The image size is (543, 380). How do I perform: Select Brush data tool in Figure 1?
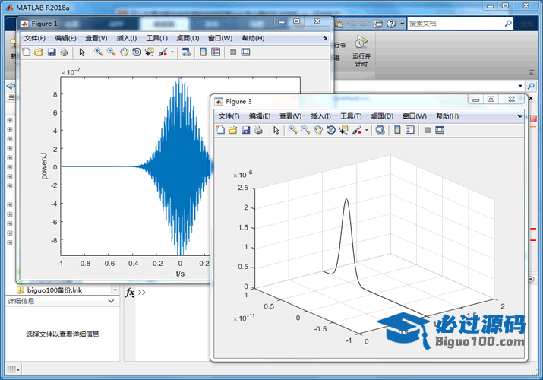(163, 52)
